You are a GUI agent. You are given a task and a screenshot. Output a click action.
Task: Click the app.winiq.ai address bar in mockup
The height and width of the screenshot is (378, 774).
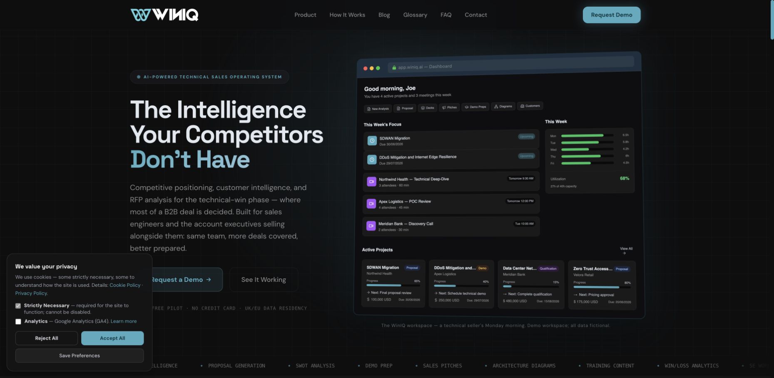[511, 65]
